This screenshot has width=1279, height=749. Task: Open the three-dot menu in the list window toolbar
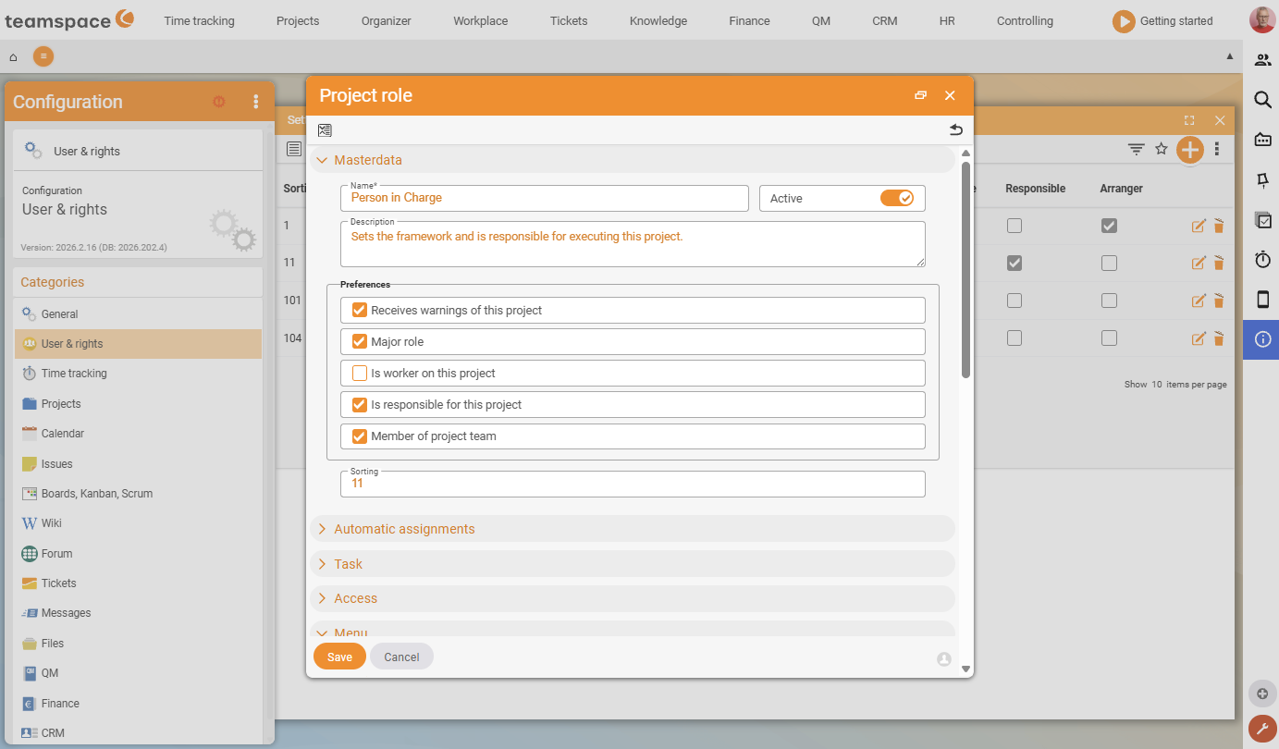(x=1217, y=149)
